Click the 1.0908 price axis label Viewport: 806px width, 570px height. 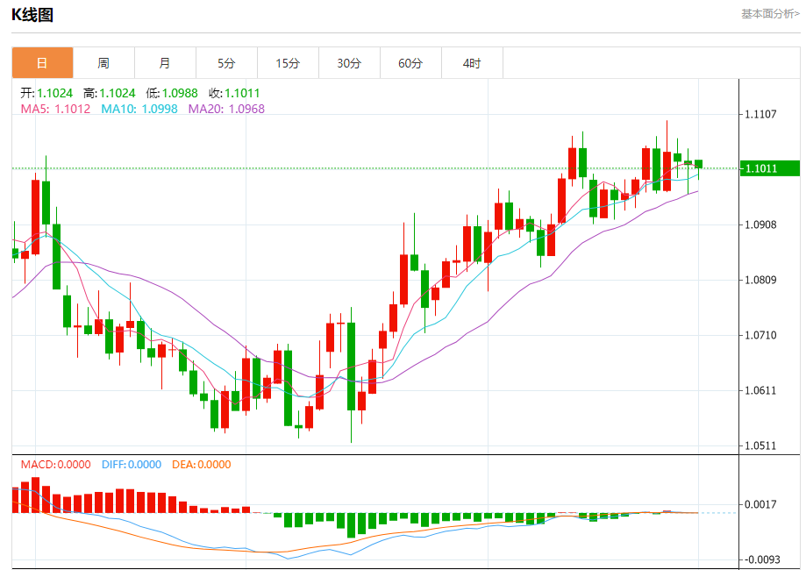(760, 224)
